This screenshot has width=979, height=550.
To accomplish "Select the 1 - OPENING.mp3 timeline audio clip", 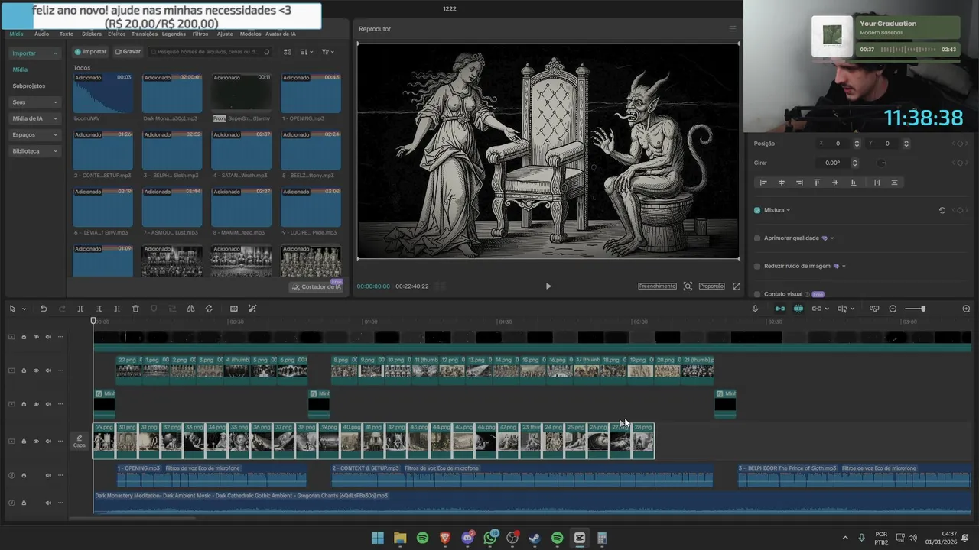I will pyautogui.click(x=212, y=477).
